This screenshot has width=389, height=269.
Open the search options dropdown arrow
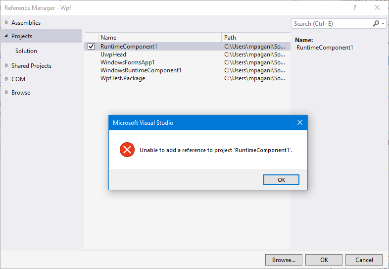click(x=383, y=24)
